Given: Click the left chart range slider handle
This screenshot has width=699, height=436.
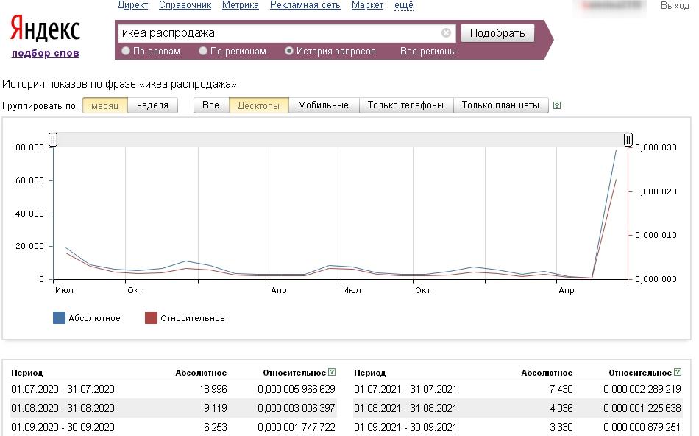Looking at the screenshot, I should [x=53, y=140].
